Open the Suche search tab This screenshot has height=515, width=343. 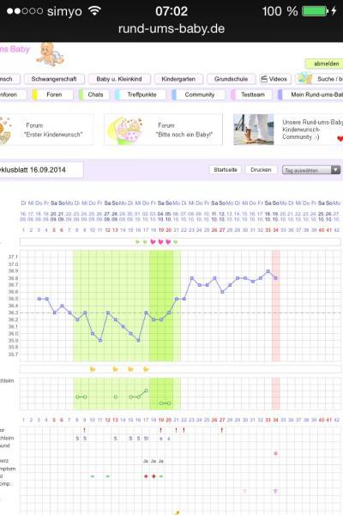319,79
